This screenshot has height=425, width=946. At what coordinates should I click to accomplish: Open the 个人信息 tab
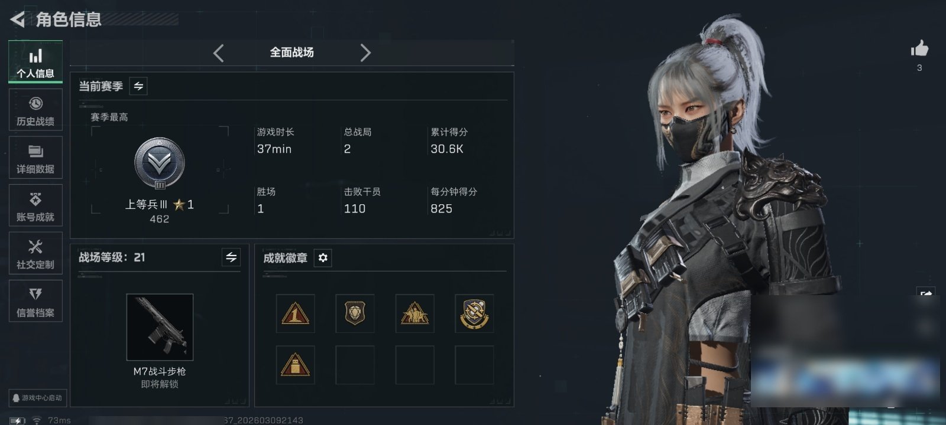tap(35, 62)
